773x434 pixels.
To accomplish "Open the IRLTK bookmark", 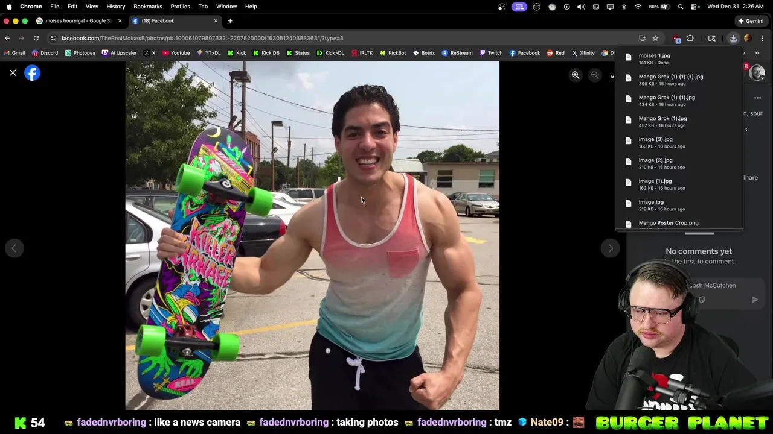I will [362, 53].
